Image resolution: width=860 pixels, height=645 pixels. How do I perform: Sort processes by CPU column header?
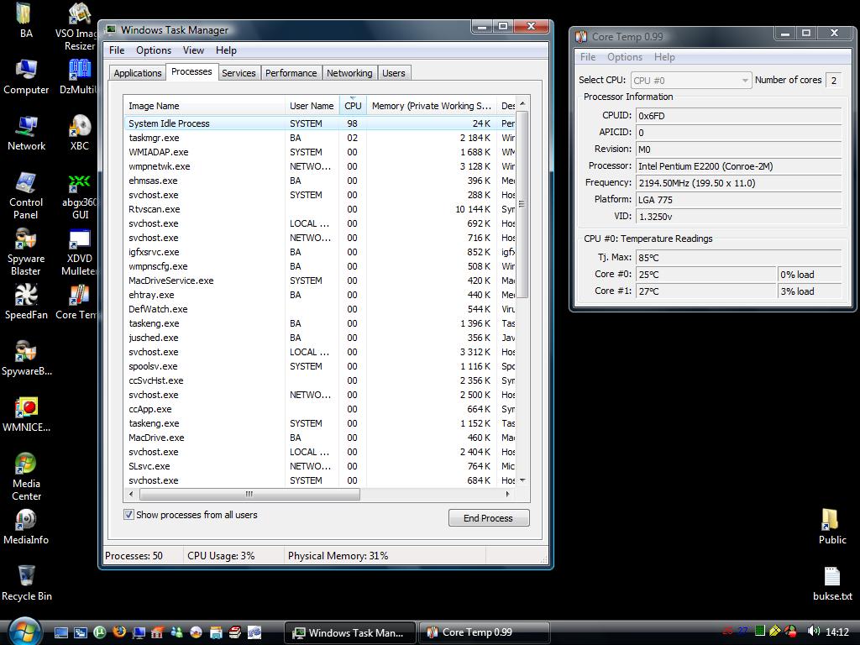[353, 106]
